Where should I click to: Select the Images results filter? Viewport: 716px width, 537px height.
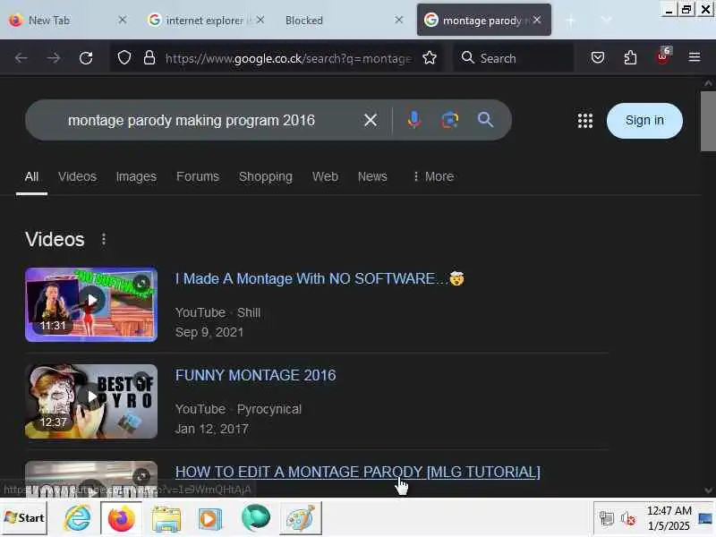[x=136, y=176]
